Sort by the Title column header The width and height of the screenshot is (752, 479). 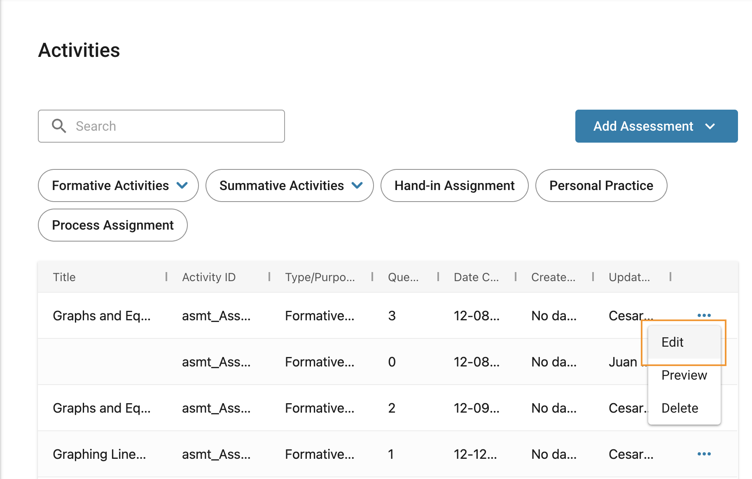point(64,277)
